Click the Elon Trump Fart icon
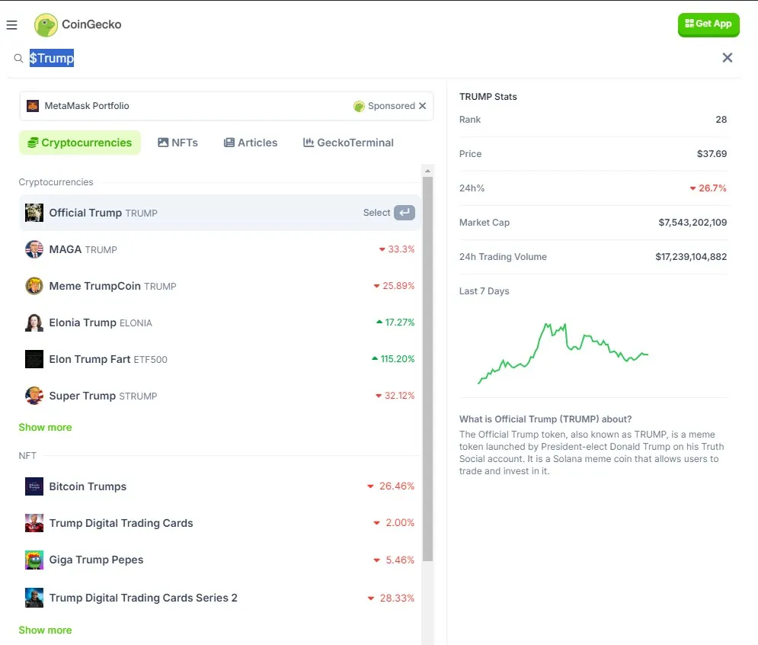Viewport: 758px width, 645px height. [34, 359]
